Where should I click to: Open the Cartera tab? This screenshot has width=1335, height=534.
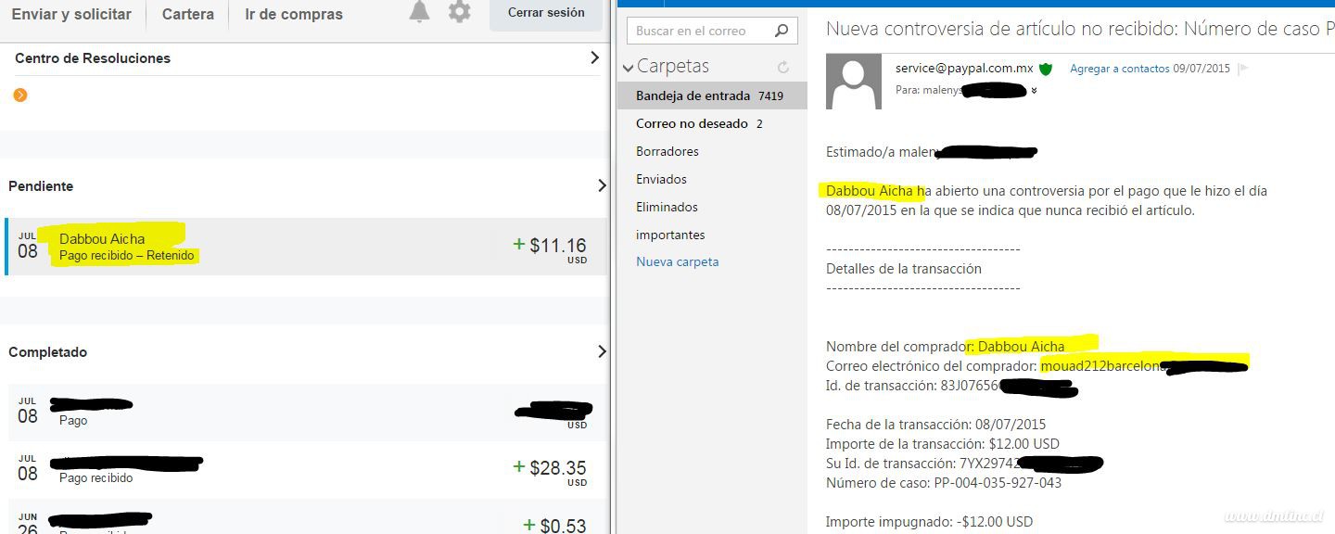pyautogui.click(x=188, y=14)
